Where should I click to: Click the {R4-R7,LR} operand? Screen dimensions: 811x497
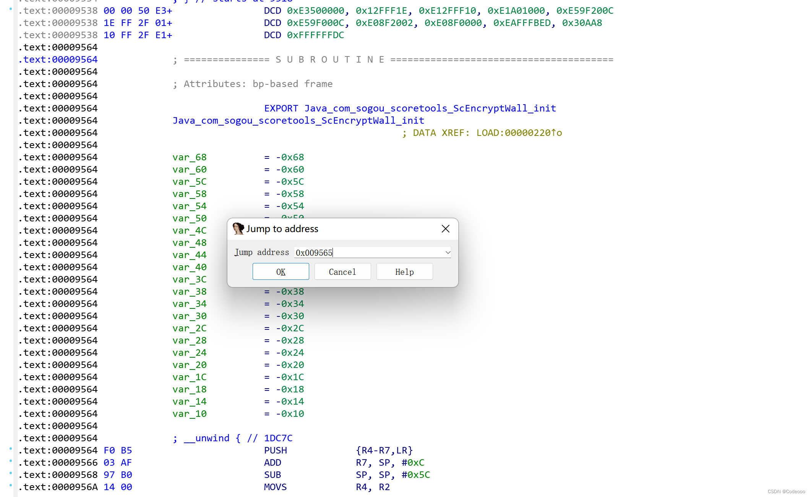pos(384,450)
